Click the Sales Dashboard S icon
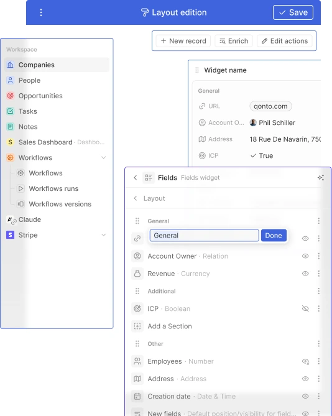The height and width of the screenshot is (416, 332). click(x=11, y=142)
